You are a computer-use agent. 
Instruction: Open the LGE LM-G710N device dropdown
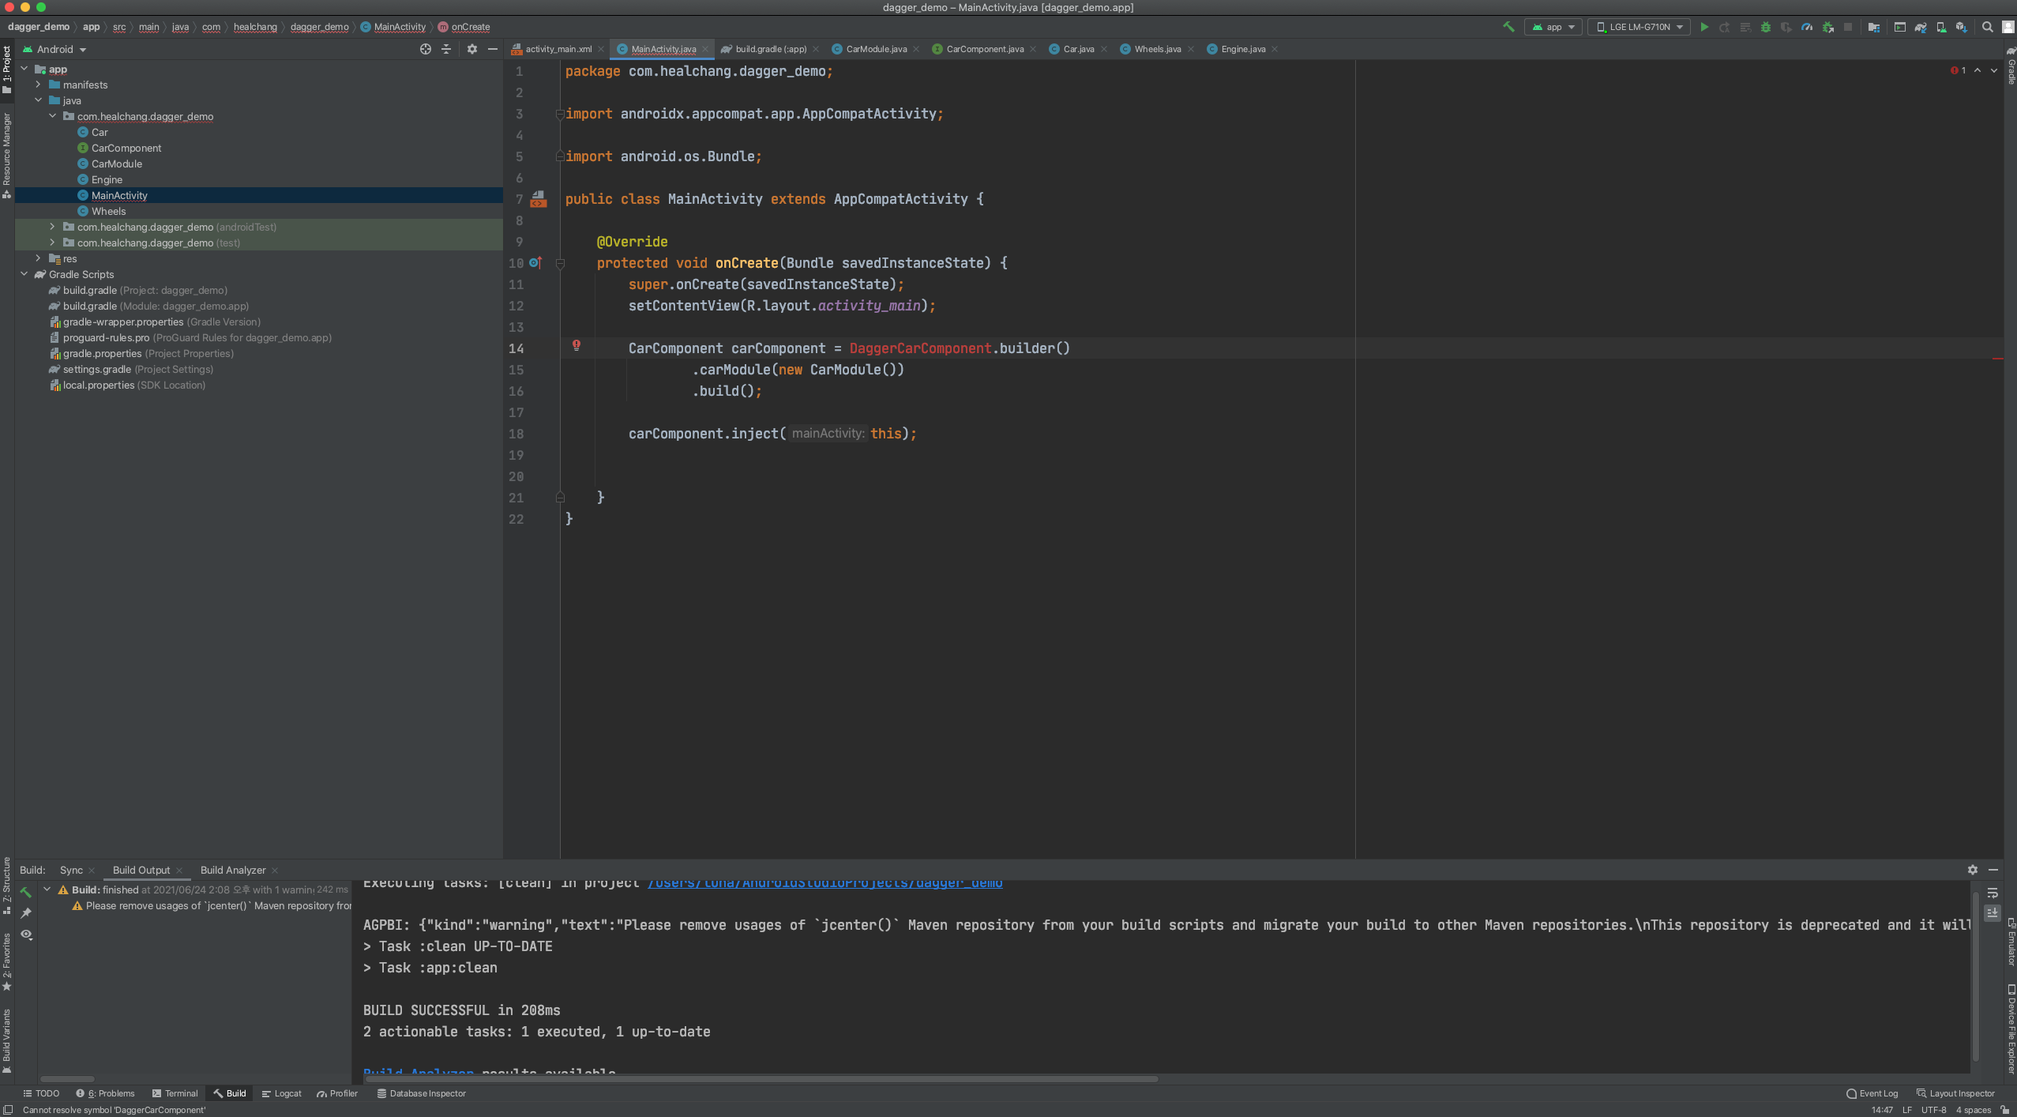(1640, 27)
